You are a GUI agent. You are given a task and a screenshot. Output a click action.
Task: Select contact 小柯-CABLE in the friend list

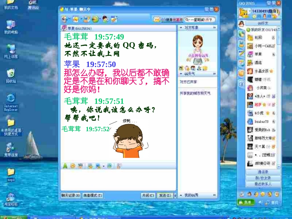(261, 46)
